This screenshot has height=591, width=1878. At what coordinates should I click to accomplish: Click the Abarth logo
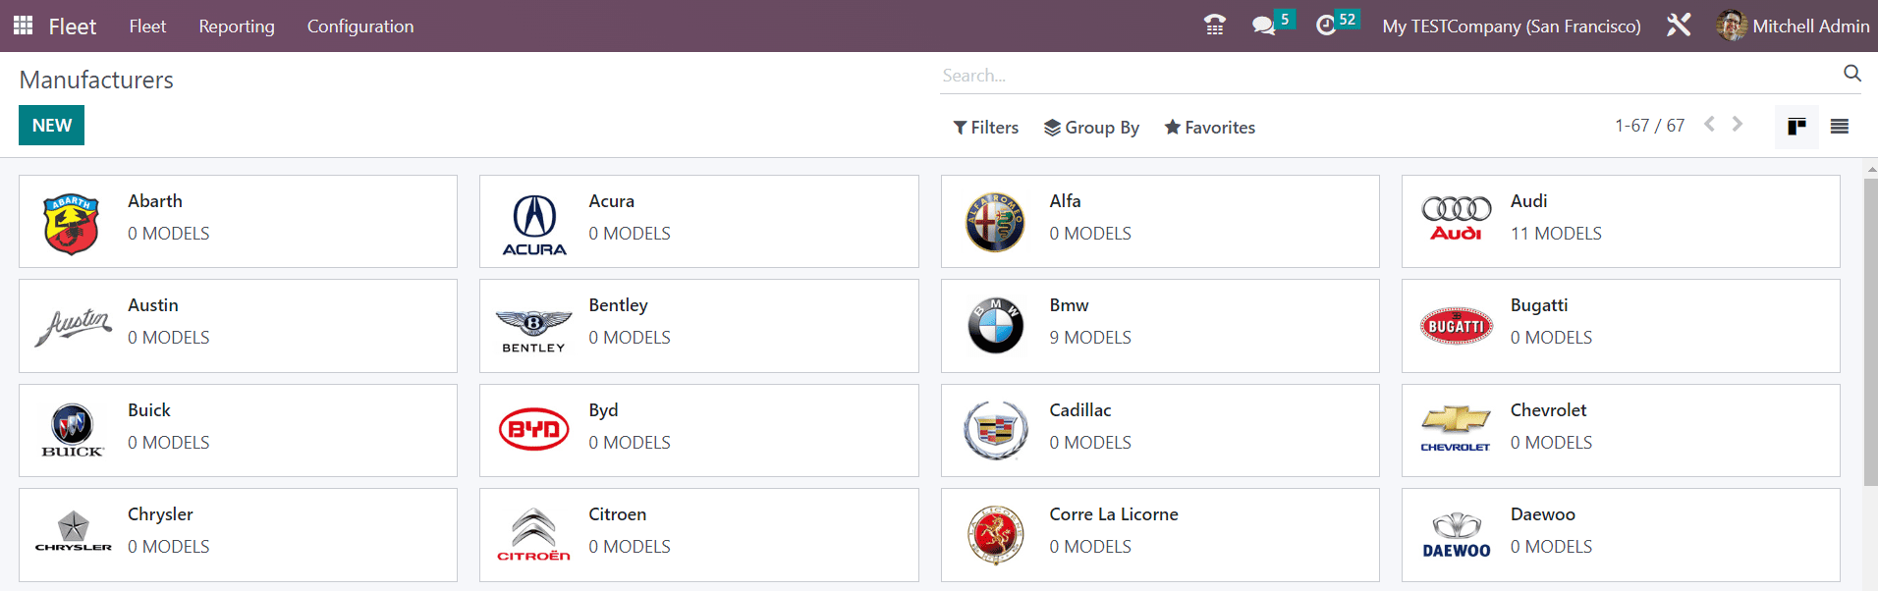pyautogui.click(x=72, y=223)
